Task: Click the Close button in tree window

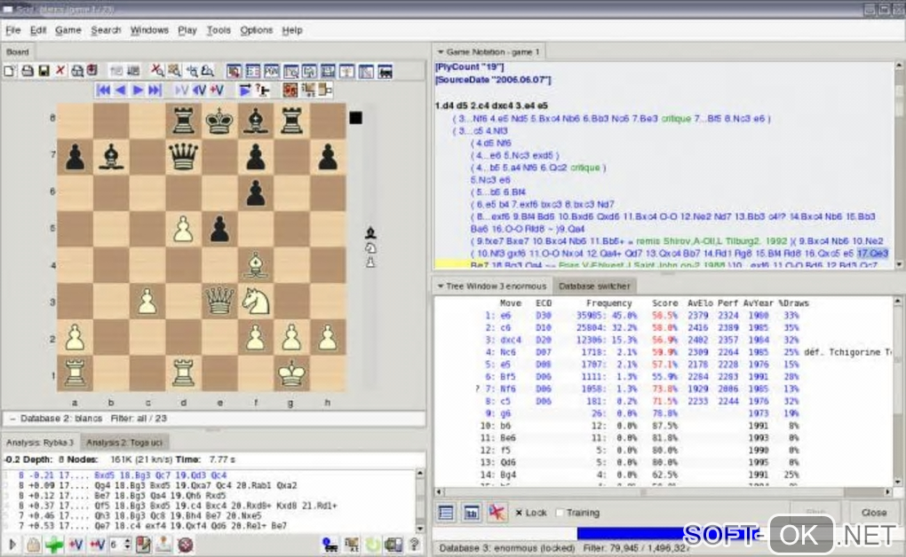Action: pos(874,513)
